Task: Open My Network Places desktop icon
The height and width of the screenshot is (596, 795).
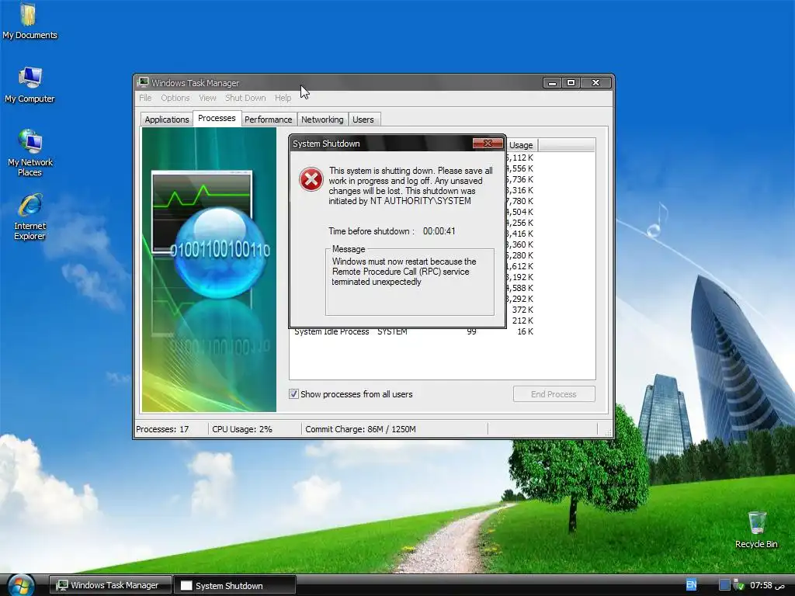Action: (x=30, y=153)
